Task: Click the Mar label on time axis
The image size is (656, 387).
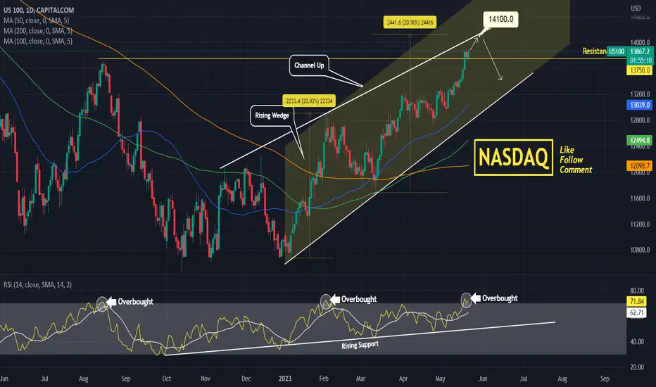Action: (360, 379)
